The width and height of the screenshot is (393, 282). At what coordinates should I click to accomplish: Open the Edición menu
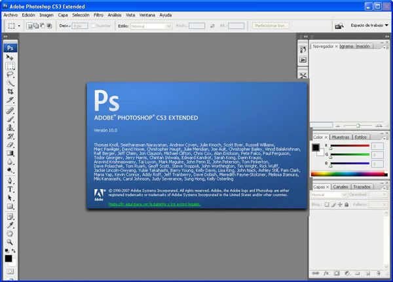(x=28, y=15)
